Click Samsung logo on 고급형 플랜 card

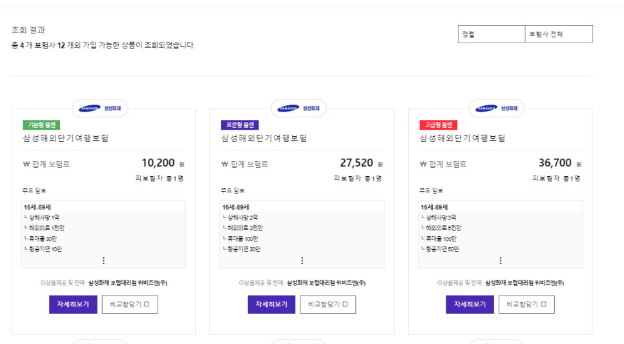pyautogui.click(x=497, y=108)
